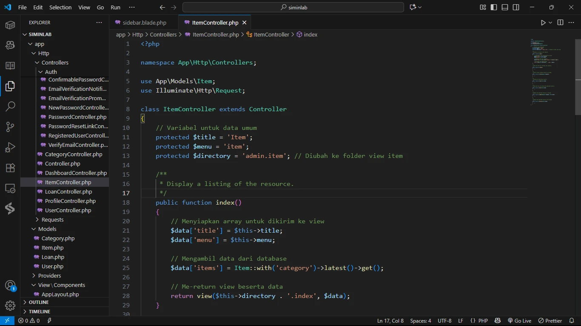581x326 pixels.
Task: Open the Extensions view
Action: coord(10,168)
